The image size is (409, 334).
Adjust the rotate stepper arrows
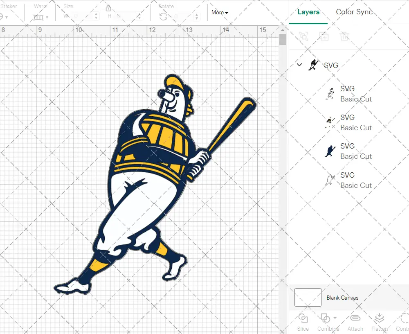pos(197,17)
